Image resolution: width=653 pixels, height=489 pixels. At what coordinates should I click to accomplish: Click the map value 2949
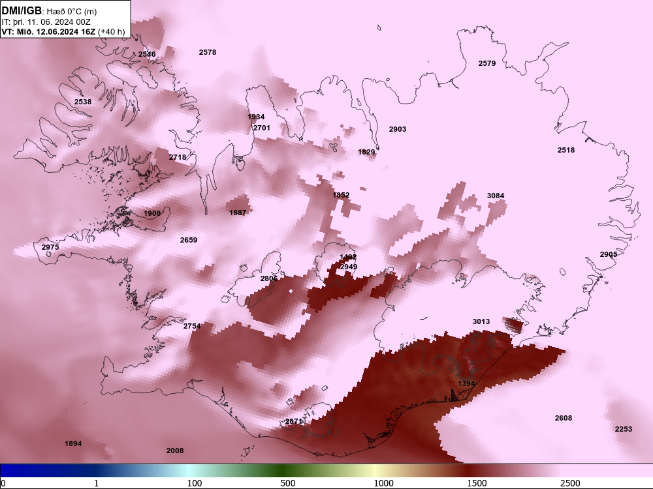point(349,267)
